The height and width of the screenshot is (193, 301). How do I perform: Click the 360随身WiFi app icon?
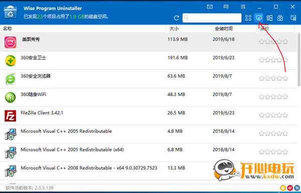pyautogui.click(x=11, y=97)
